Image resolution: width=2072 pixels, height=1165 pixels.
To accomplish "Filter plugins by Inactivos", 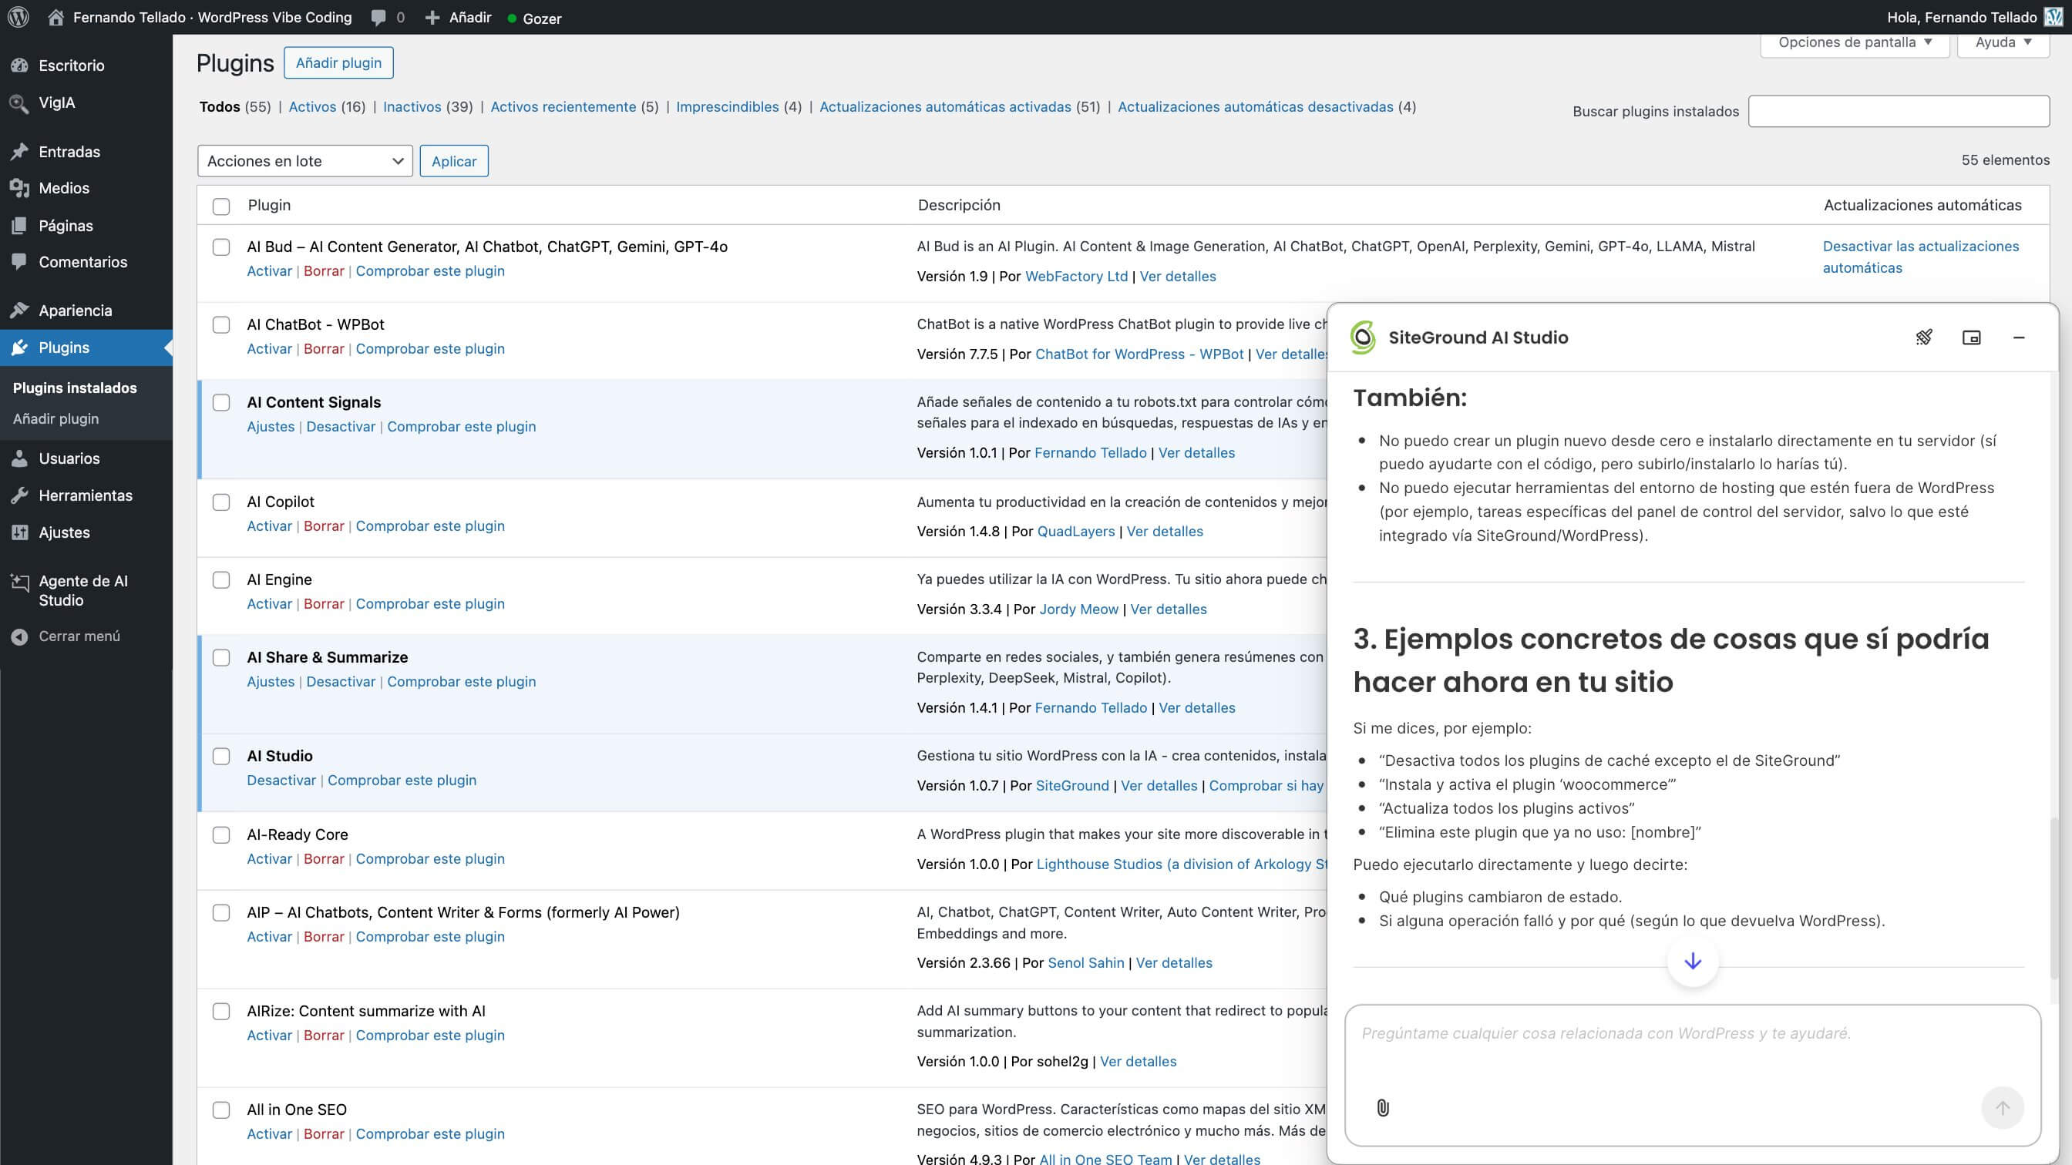I will [412, 106].
